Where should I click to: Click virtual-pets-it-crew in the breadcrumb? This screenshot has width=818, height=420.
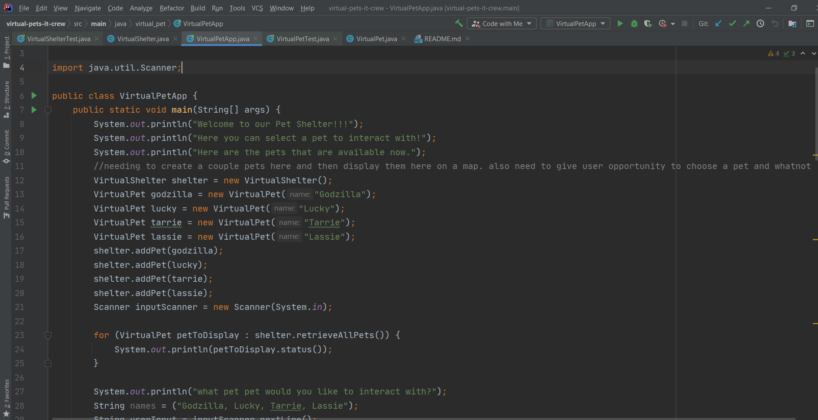(36, 23)
